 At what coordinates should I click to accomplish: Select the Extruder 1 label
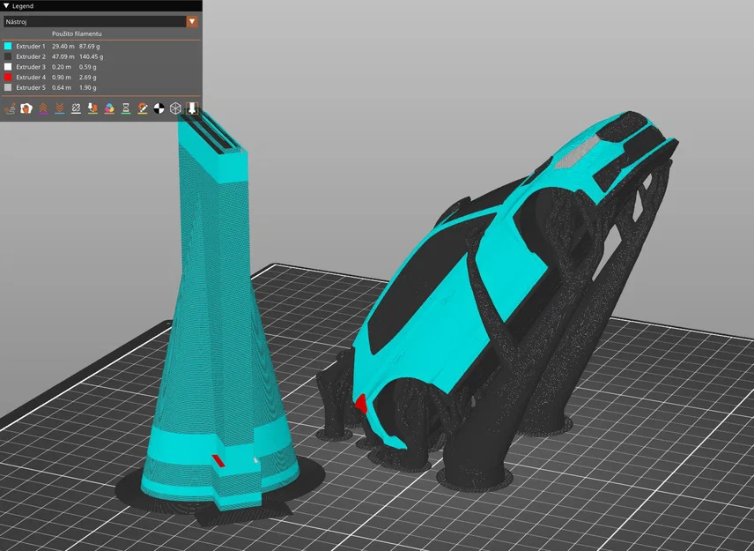tap(31, 46)
